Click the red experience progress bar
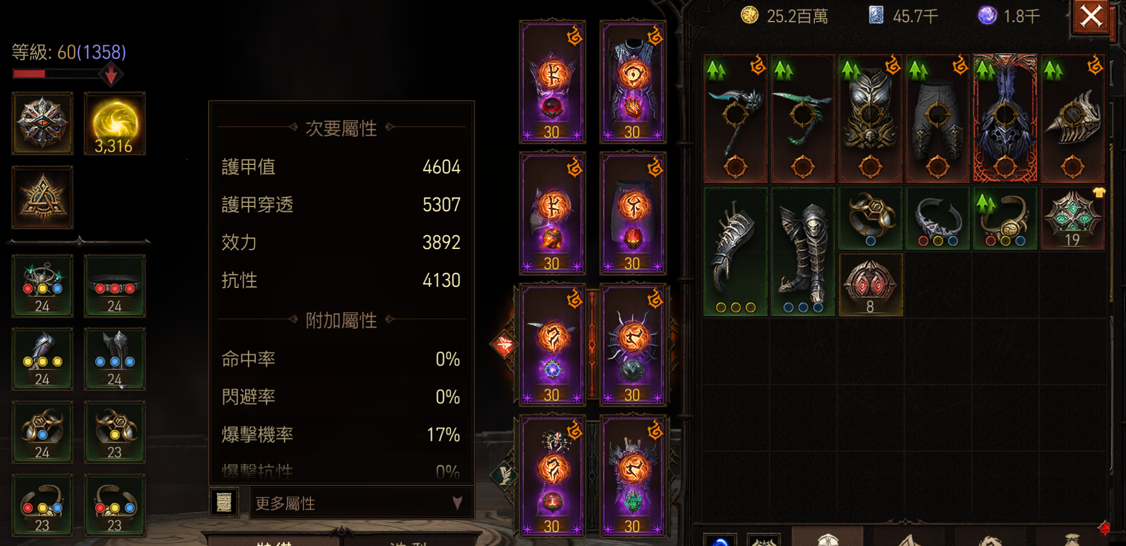Viewport: 1126px width, 546px height. coord(57,74)
